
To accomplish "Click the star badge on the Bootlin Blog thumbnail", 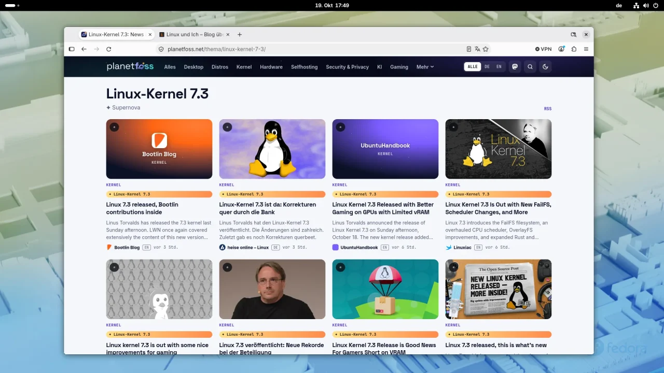I will tap(114, 127).
